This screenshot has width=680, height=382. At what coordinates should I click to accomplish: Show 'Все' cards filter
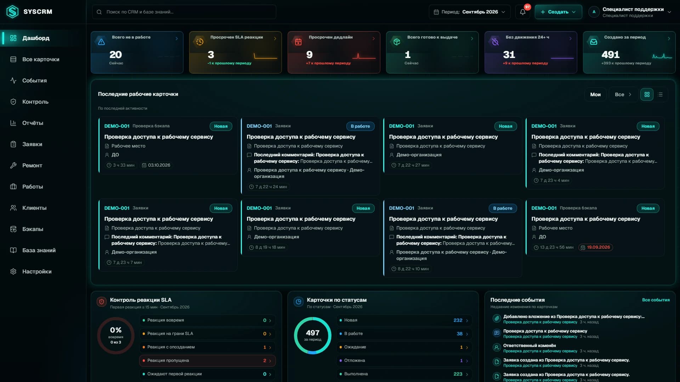coord(623,94)
